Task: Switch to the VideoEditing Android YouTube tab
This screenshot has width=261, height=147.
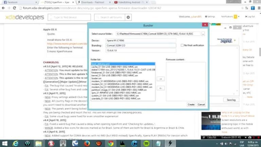Action: [x=130, y=2]
